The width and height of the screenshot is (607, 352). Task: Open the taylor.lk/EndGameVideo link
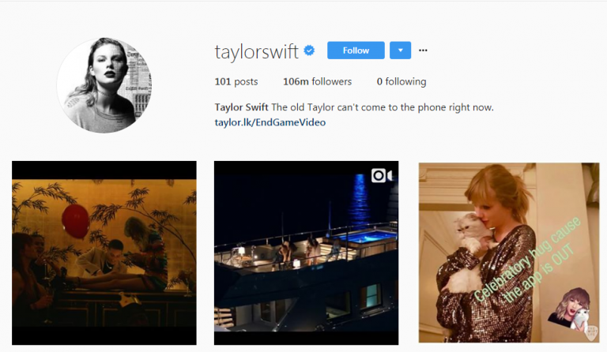270,122
